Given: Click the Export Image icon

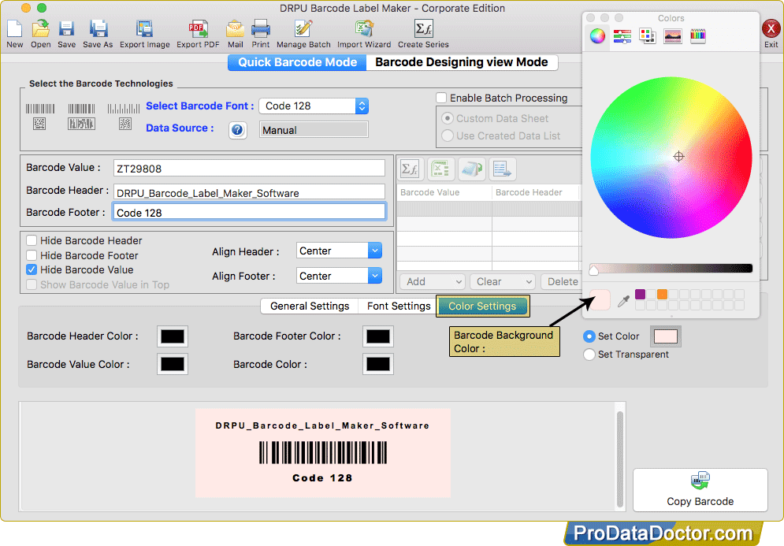Looking at the screenshot, I should coord(144,29).
